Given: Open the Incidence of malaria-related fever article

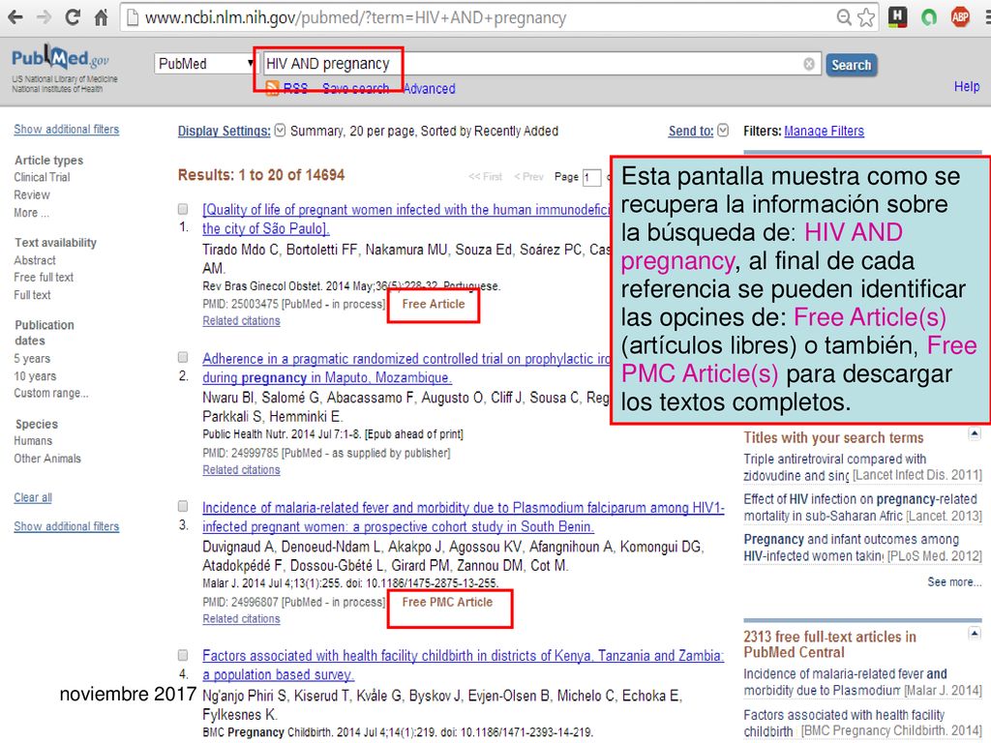Looking at the screenshot, I should click(464, 517).
